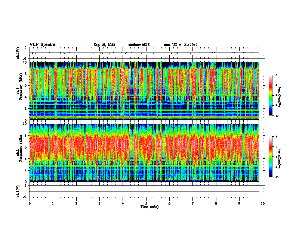Screen dimensions: 296x228
Task: Click time axis tick label "0"
Action: (x=30, y=203)
